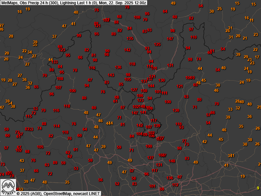This screenshot has width=261, height=196.
Task: Select the orange 11 station value
Action: point(251,20)
